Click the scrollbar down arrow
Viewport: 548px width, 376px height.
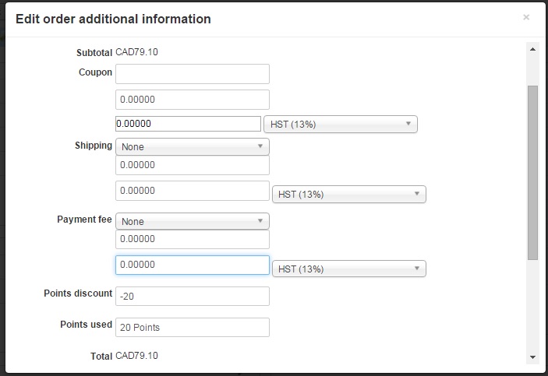pyautogui.click(x=533, y=357)
